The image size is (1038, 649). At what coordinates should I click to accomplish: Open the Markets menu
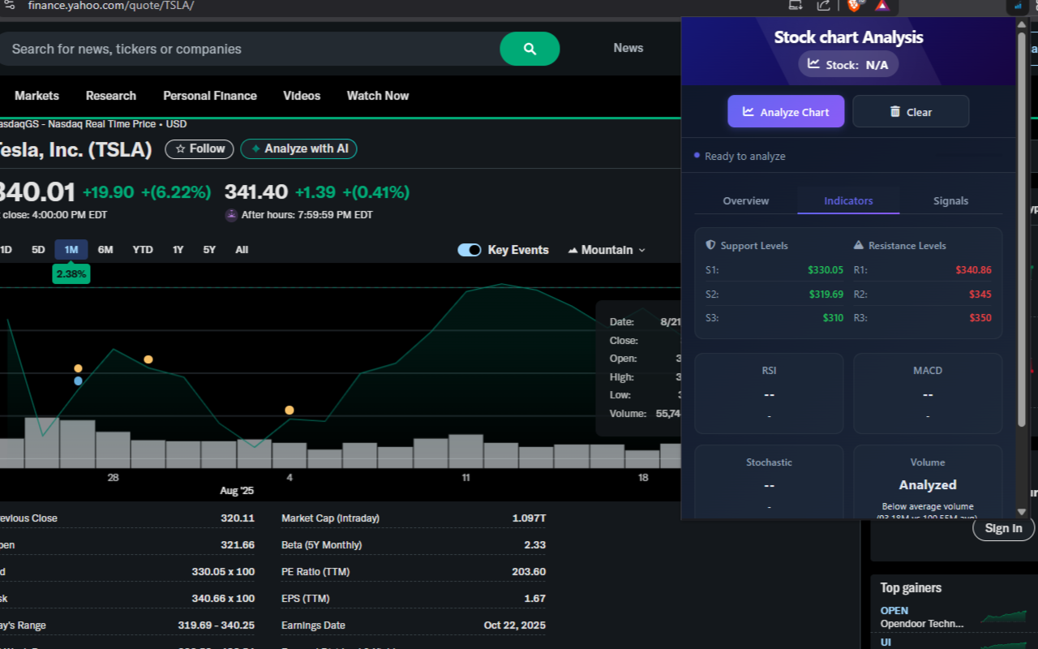(x=36, y=96)
